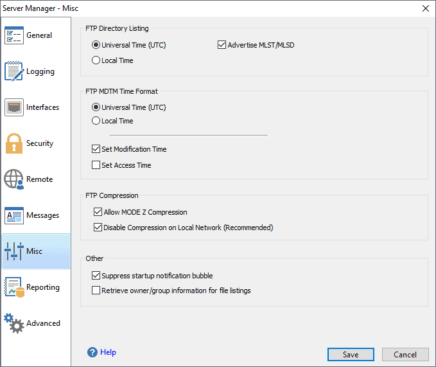
Task: Click the Save button
Action: [351, 355]
